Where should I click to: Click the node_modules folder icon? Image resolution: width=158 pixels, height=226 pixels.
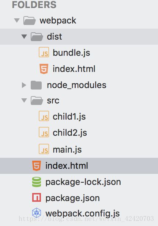36,85
